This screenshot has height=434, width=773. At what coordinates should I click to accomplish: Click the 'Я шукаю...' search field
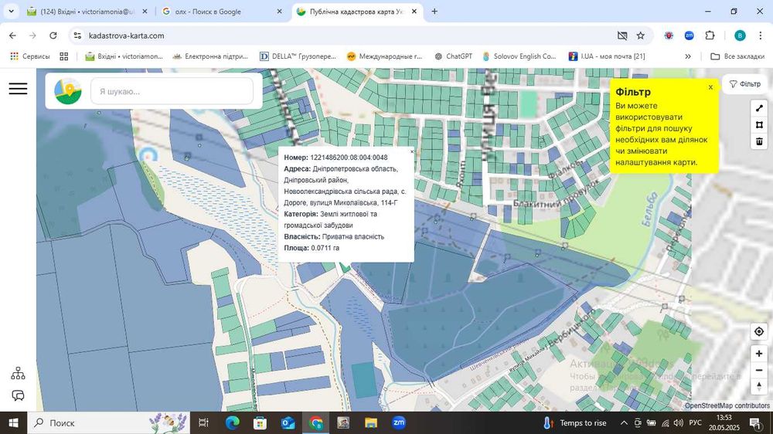click(172, 91)
